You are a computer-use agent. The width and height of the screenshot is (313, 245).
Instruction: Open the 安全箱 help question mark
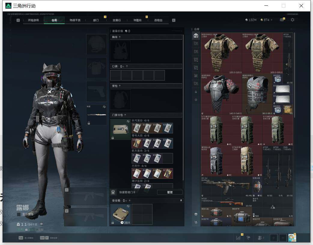click(x=130, y=201)
